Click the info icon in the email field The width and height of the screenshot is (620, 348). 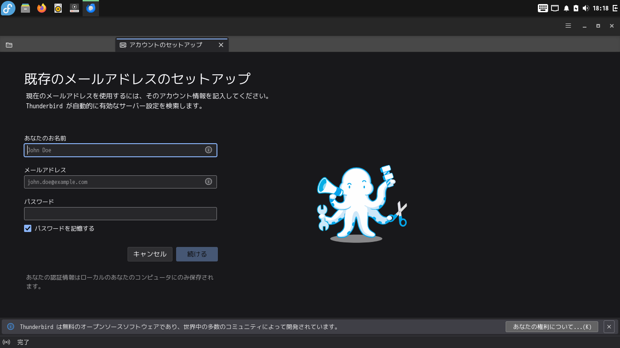coord(208,182)
